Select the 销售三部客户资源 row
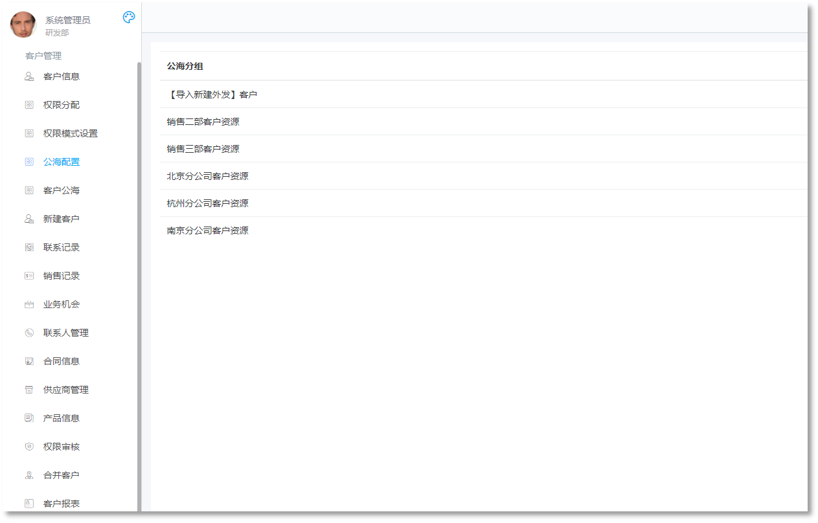 pos(484,149)
